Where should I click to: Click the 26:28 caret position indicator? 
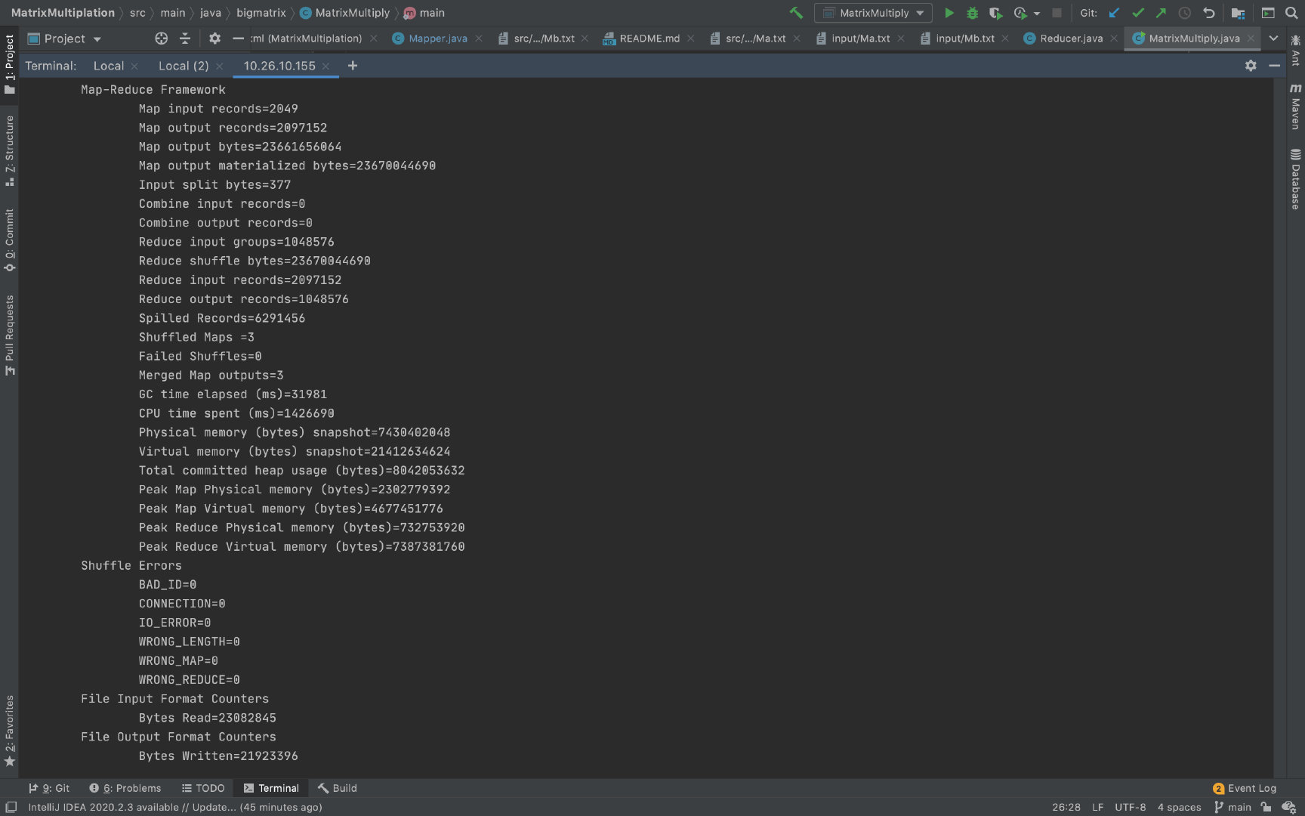[1066, 807]
